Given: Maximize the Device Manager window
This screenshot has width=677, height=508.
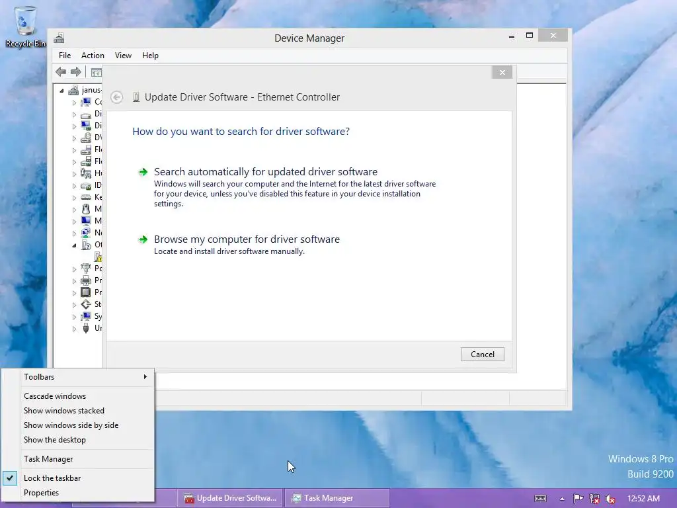Looking at the screenshot, I should (x=530, y=36).
